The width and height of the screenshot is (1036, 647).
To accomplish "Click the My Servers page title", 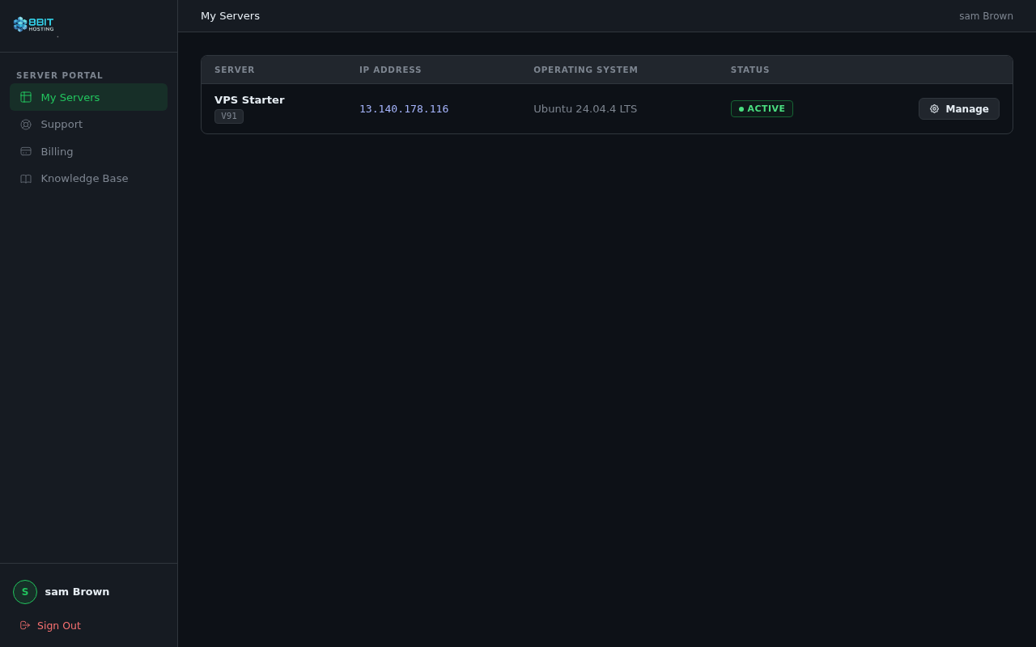I will point(230,16).
